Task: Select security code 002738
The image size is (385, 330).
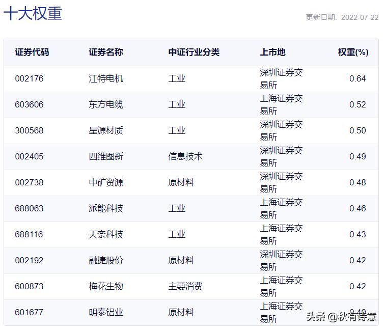Action: pos(29,183)
